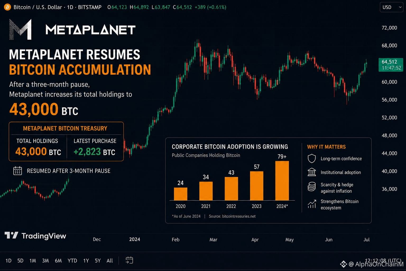Click the orange Bitcoin Accumulation headline
The height and width of the screenshot is (271, 406).
[x=80, y=70]
